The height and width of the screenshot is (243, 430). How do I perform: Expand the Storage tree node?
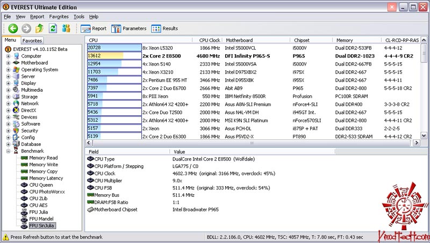[8, 97]
